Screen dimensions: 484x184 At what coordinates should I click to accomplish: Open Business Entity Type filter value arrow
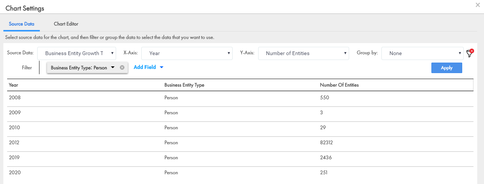tap(112, 68)
